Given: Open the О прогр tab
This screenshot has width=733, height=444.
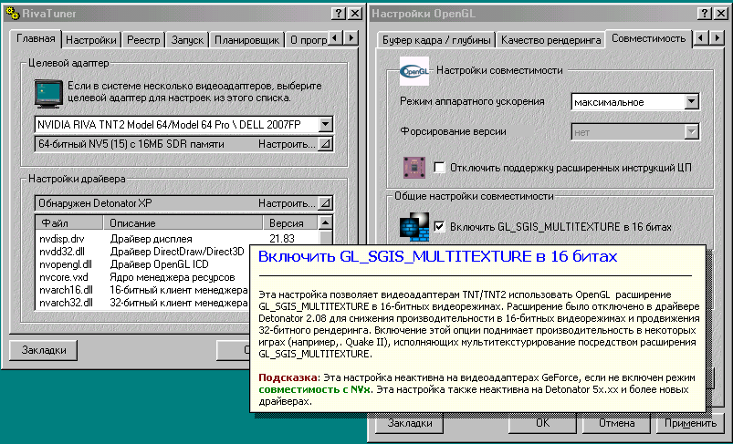Looking at the screenshot, I should point(308,40).
